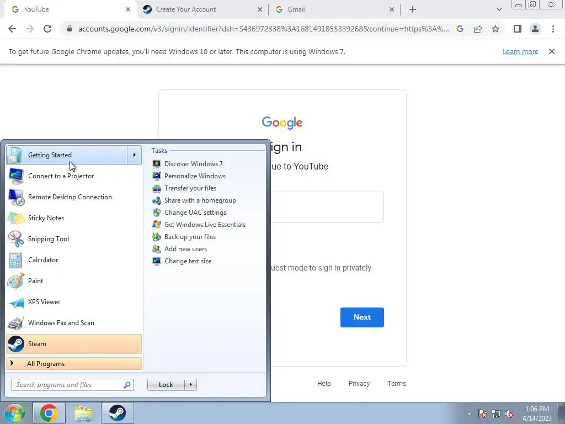Screen dimensions: 565x424
Task: Focus the Search programs and files box
Action: (x=72, y=385)
